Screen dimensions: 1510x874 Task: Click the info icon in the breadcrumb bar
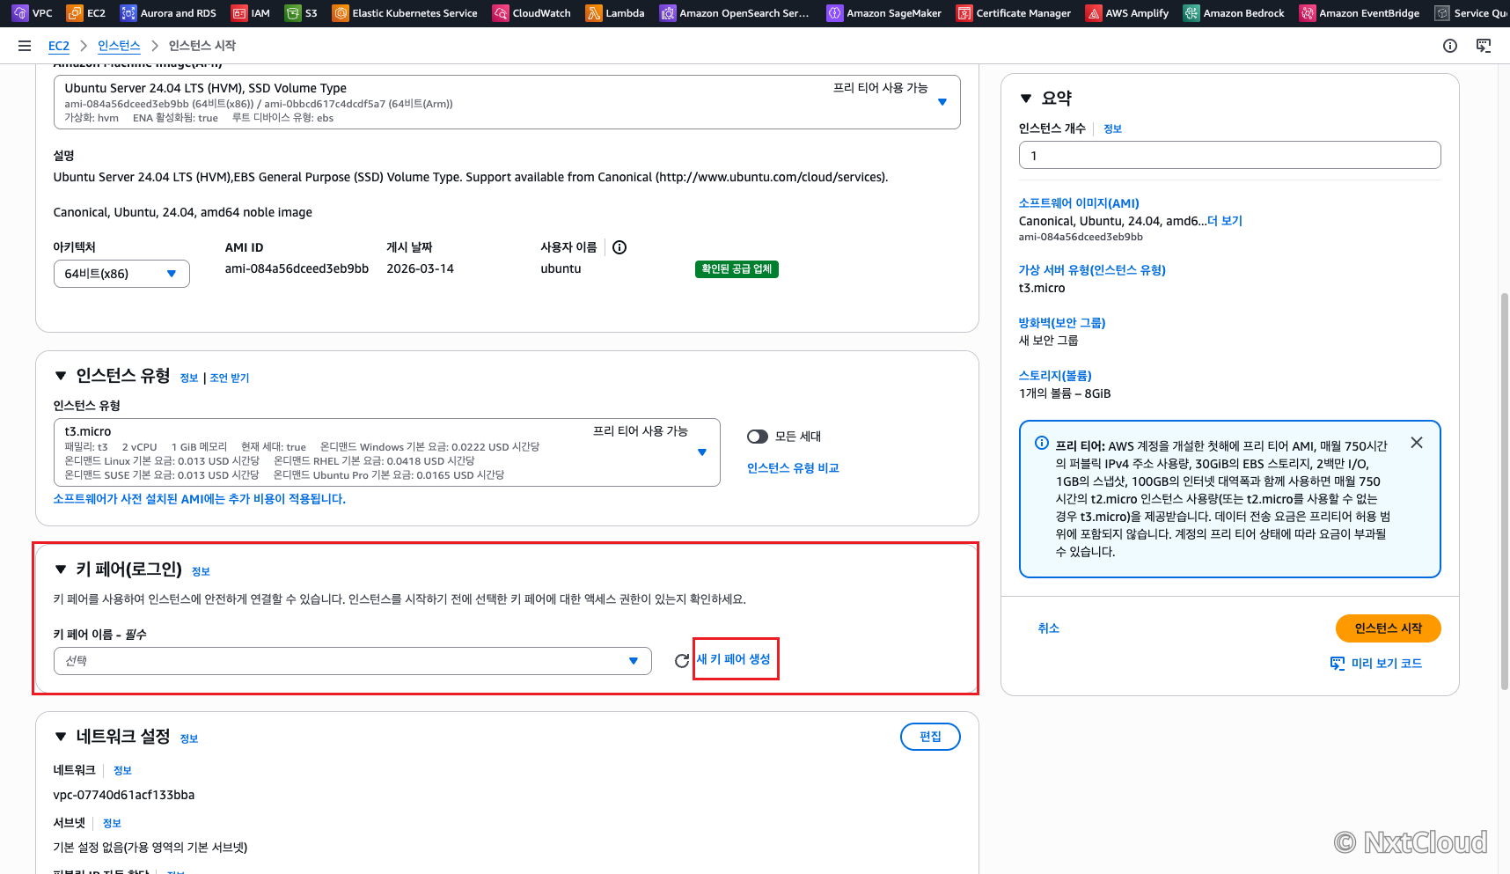[1450, 46]
